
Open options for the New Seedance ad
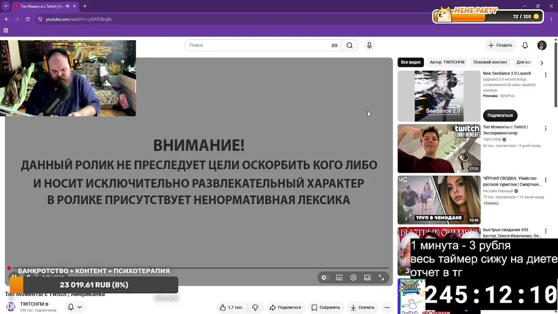[545, 75]
